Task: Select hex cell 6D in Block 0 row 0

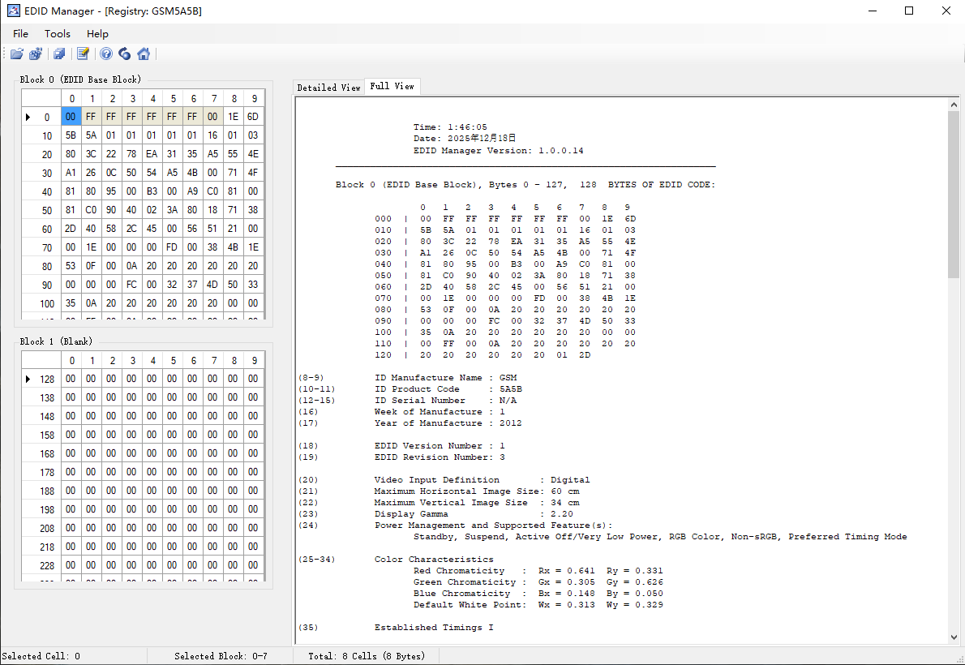Action: (253, 117)
